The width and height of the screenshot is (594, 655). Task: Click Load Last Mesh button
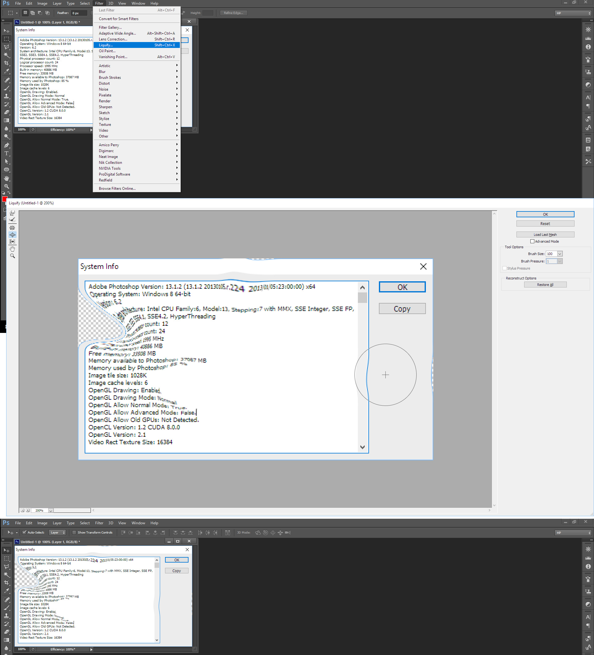tap(545, 235)
